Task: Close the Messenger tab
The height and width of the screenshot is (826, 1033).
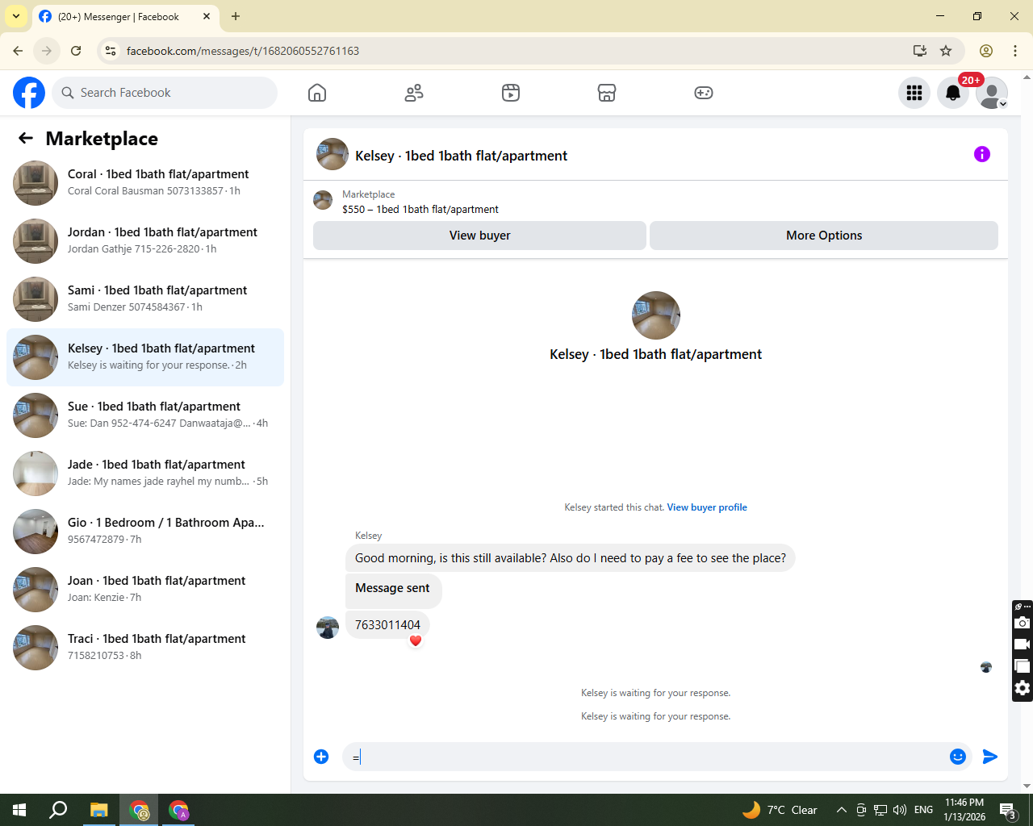Action: click(x=207, y=16)
